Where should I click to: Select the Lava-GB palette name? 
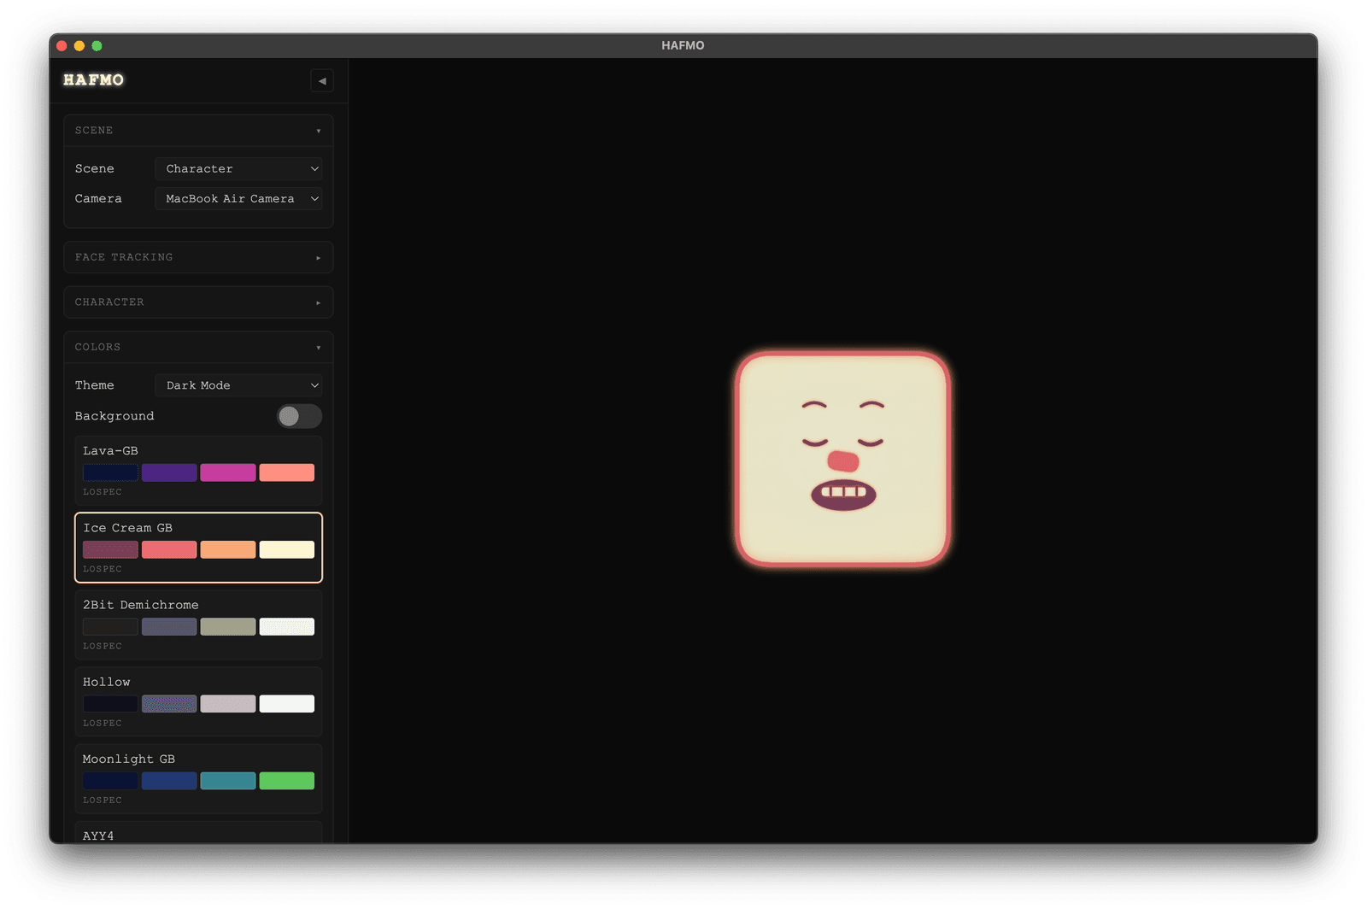pyautogui.click(x=110, y=451)
